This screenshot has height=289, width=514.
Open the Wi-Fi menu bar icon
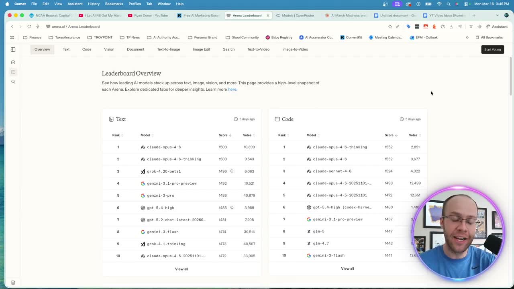(439, 4)
